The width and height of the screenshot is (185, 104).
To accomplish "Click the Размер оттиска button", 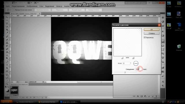I will pyautogui.click(x=94, y=10).
